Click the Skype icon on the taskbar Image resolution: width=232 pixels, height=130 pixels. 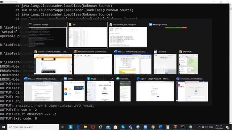[123, 127]
